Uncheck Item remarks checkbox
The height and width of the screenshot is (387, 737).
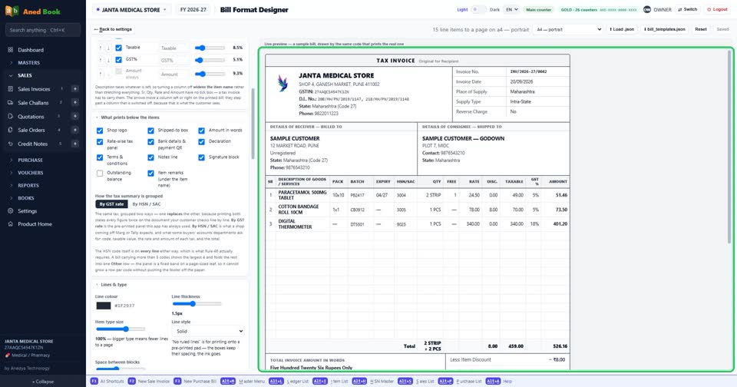pos(150,173)
